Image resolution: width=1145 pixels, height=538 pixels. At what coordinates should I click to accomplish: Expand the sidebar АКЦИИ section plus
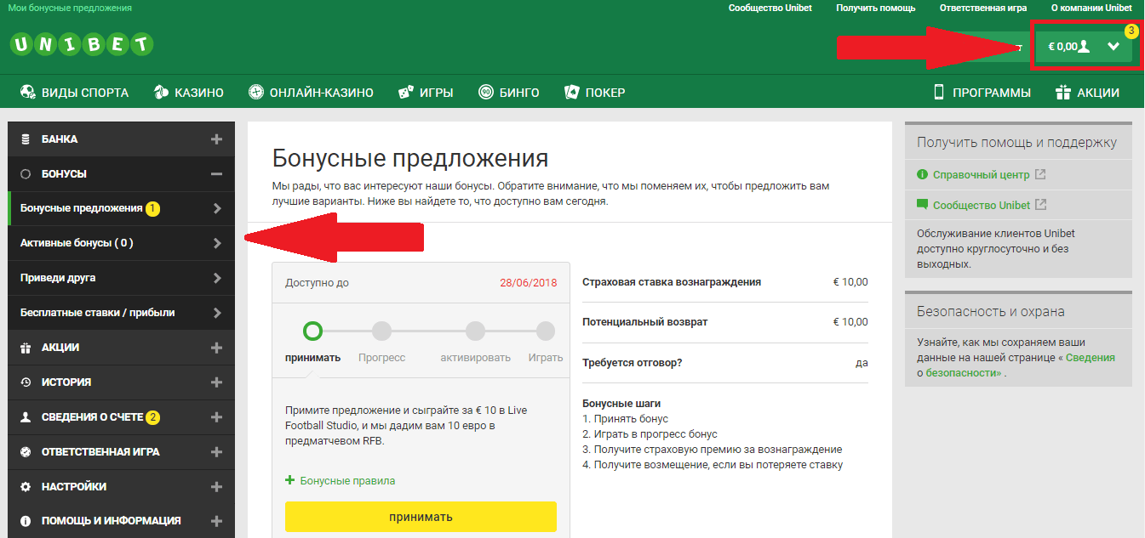216,348
